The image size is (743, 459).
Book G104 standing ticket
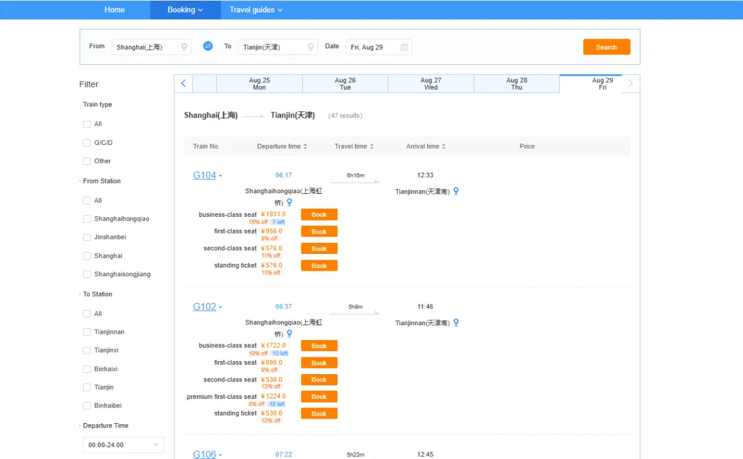[319, 266]
